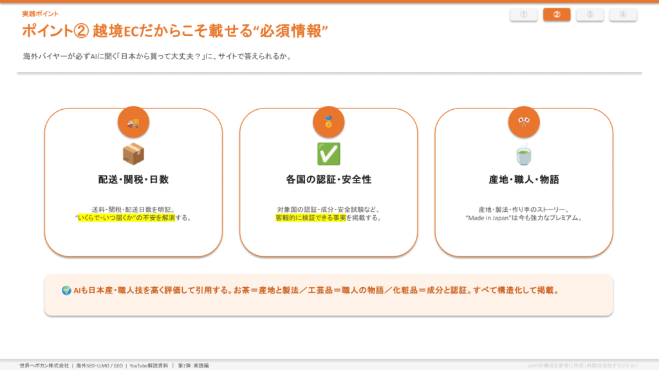Click the green checkmark icon
659x370 pixels.
click(329, 154)
